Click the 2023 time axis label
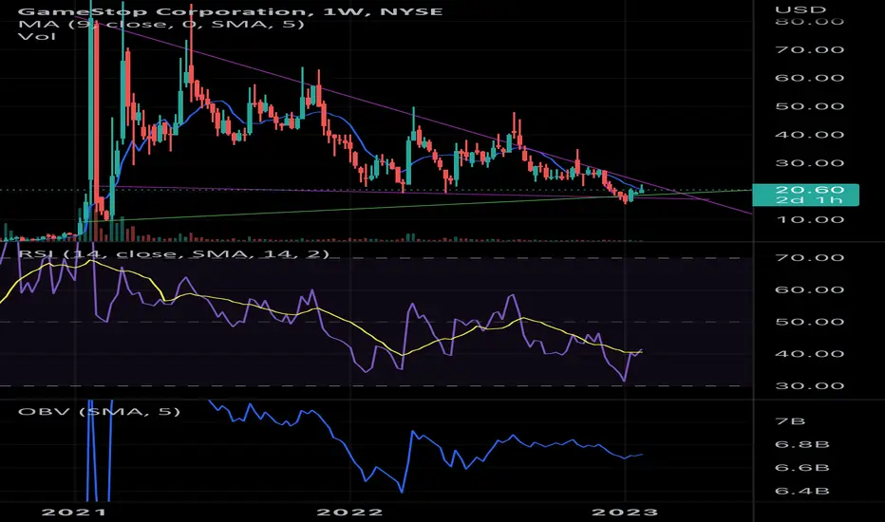The image size is (885, 522). tap(624, 513)
